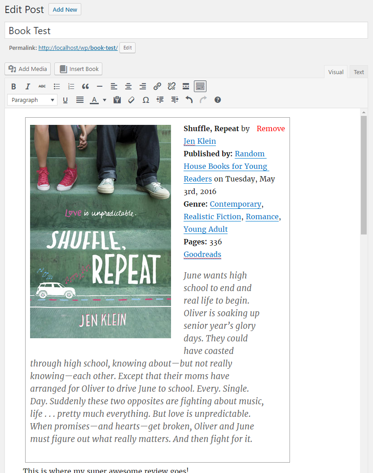
Task: Select the Visual editor tab
Action: 336,72
